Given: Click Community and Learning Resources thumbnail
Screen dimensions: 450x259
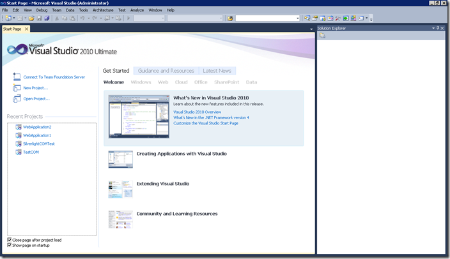Looking at the screenshot, I should point(121,219).
